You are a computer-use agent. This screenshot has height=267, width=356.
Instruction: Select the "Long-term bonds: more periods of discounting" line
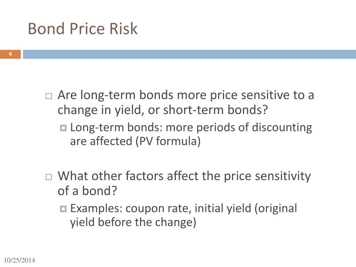(x=191, y=128)
